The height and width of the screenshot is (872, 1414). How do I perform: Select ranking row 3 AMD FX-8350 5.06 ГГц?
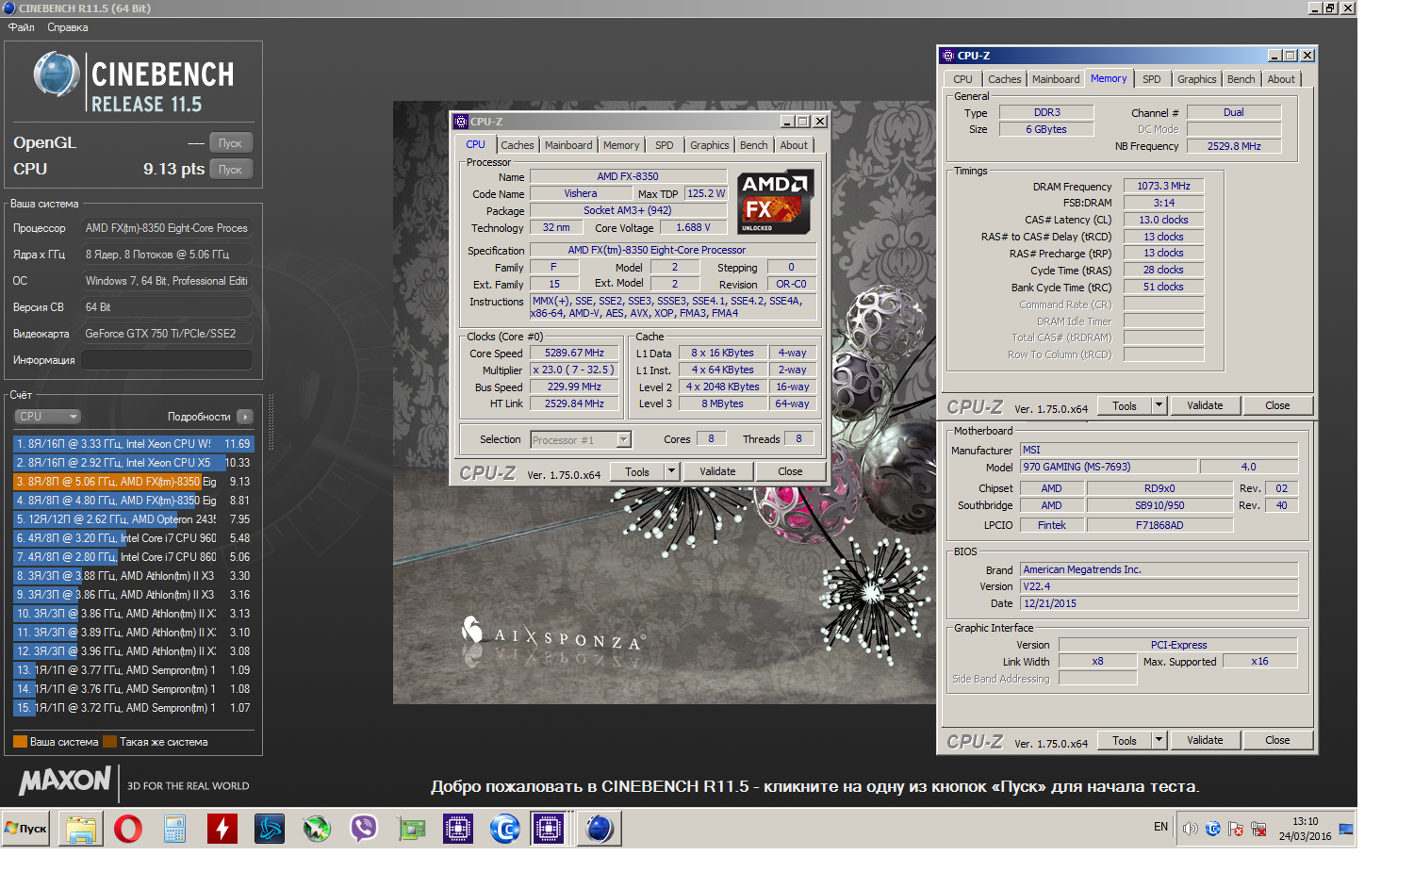tap(133, 481)
